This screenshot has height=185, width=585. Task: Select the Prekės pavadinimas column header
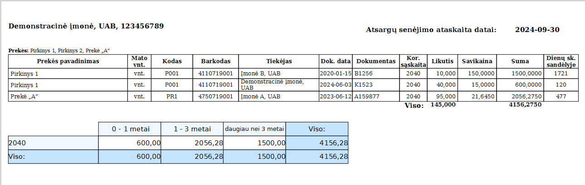(x=68, y=61)
